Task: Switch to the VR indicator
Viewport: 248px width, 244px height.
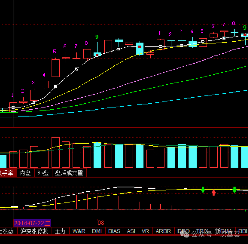Action: (145, 231)
